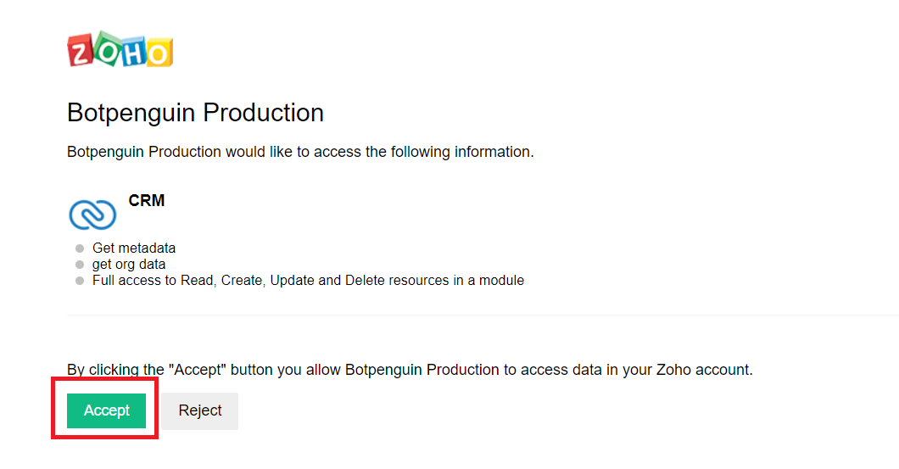Click the bullet beside get org data

pos(80,265)
